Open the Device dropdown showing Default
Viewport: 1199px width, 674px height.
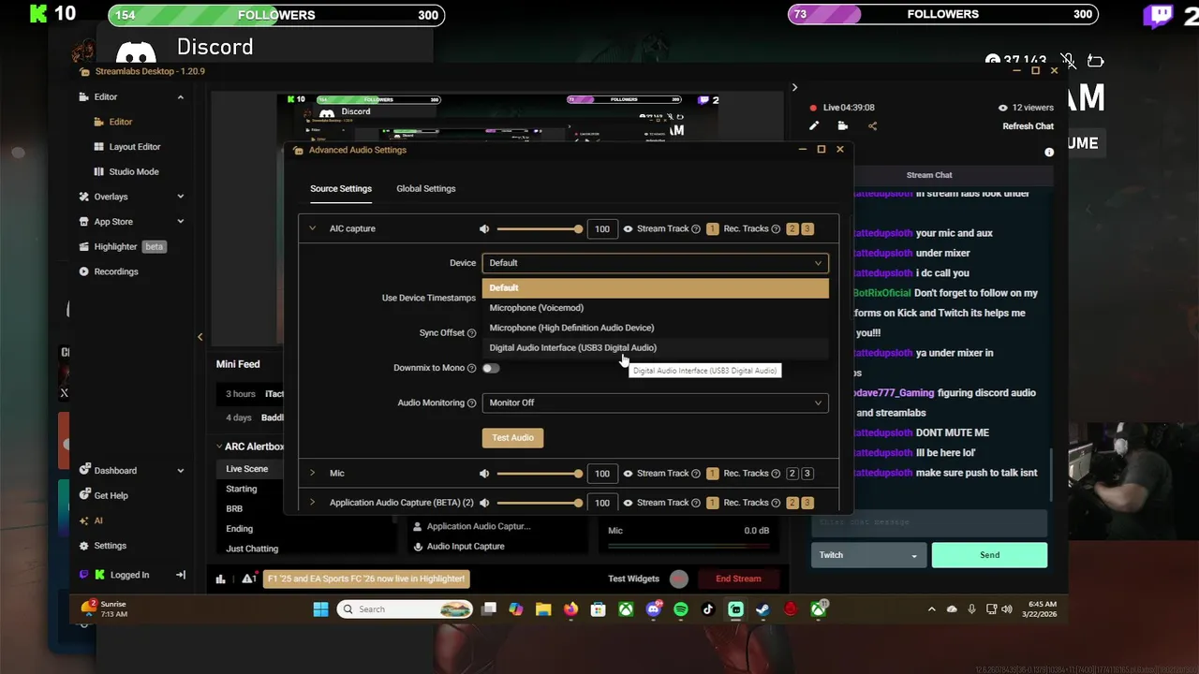pos(655,263)
